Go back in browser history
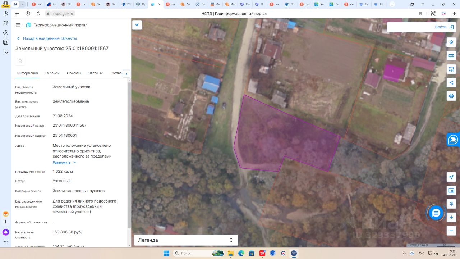This screenshot has height=259, width=460. pos(17,13)
